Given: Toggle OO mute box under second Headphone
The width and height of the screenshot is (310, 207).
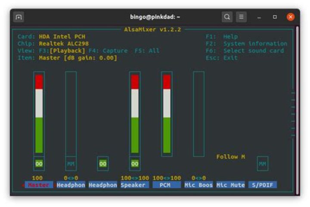Looking at the screenshot, I should [103, 164].
